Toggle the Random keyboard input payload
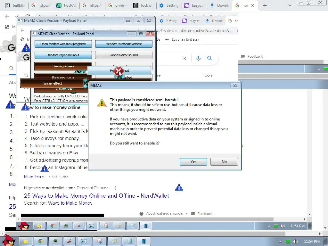 pyautogui.click(x=63, y=55)
